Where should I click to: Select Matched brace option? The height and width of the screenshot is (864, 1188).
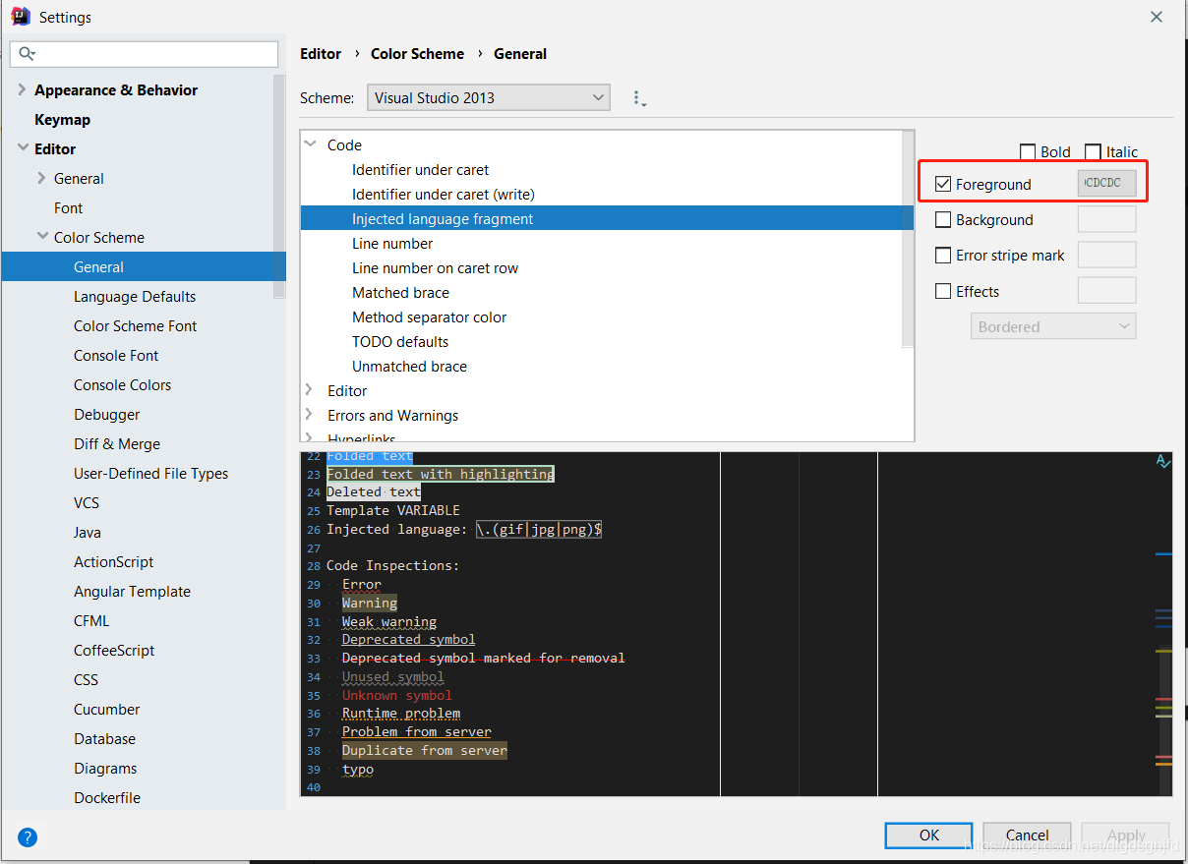point(400,292)
